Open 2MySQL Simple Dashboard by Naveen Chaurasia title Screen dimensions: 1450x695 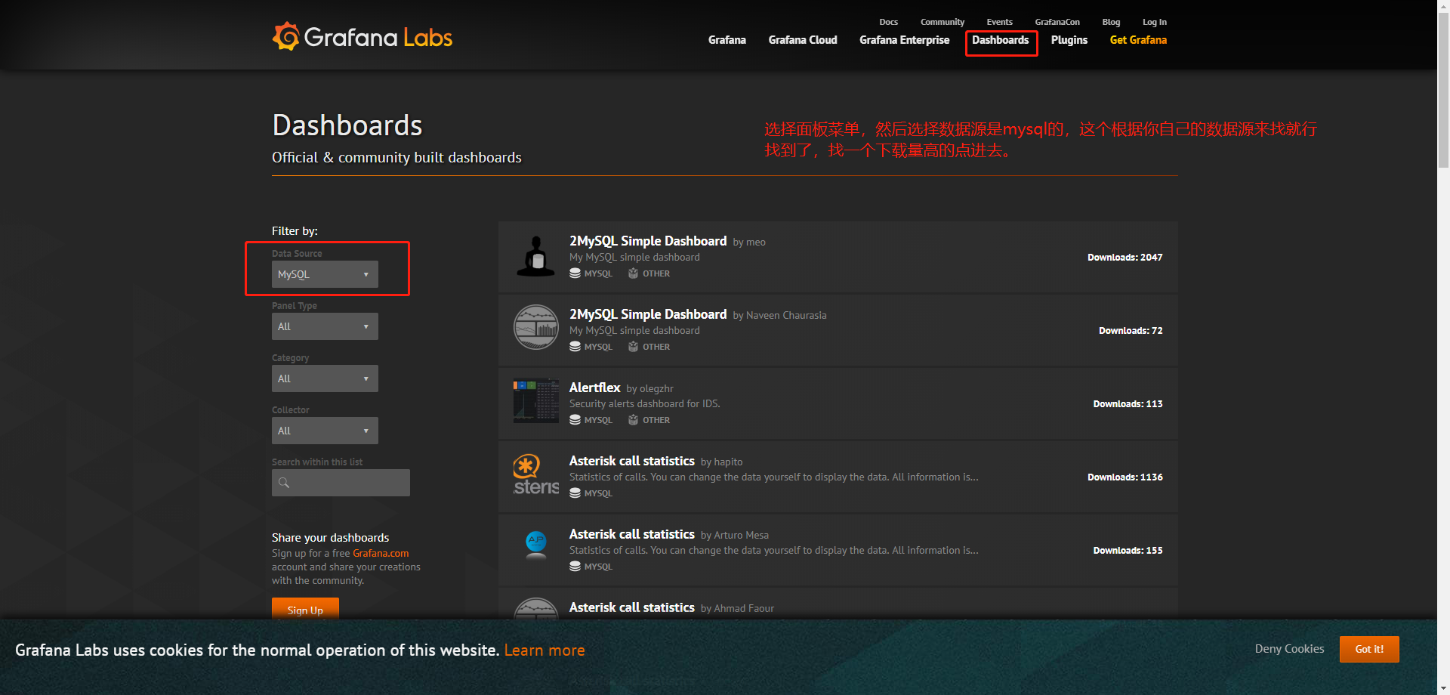coord(648,314)
